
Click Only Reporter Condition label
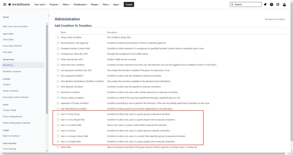[x=72, y=87]
